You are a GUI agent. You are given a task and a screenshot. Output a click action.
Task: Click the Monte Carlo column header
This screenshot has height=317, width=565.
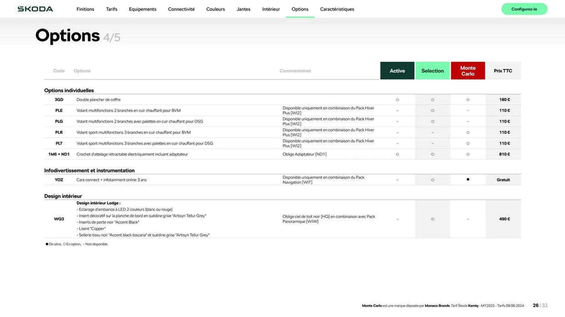click(x=467, y=70)
